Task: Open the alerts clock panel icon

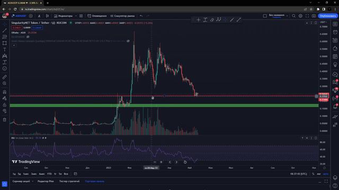Action: click(335, 32)
